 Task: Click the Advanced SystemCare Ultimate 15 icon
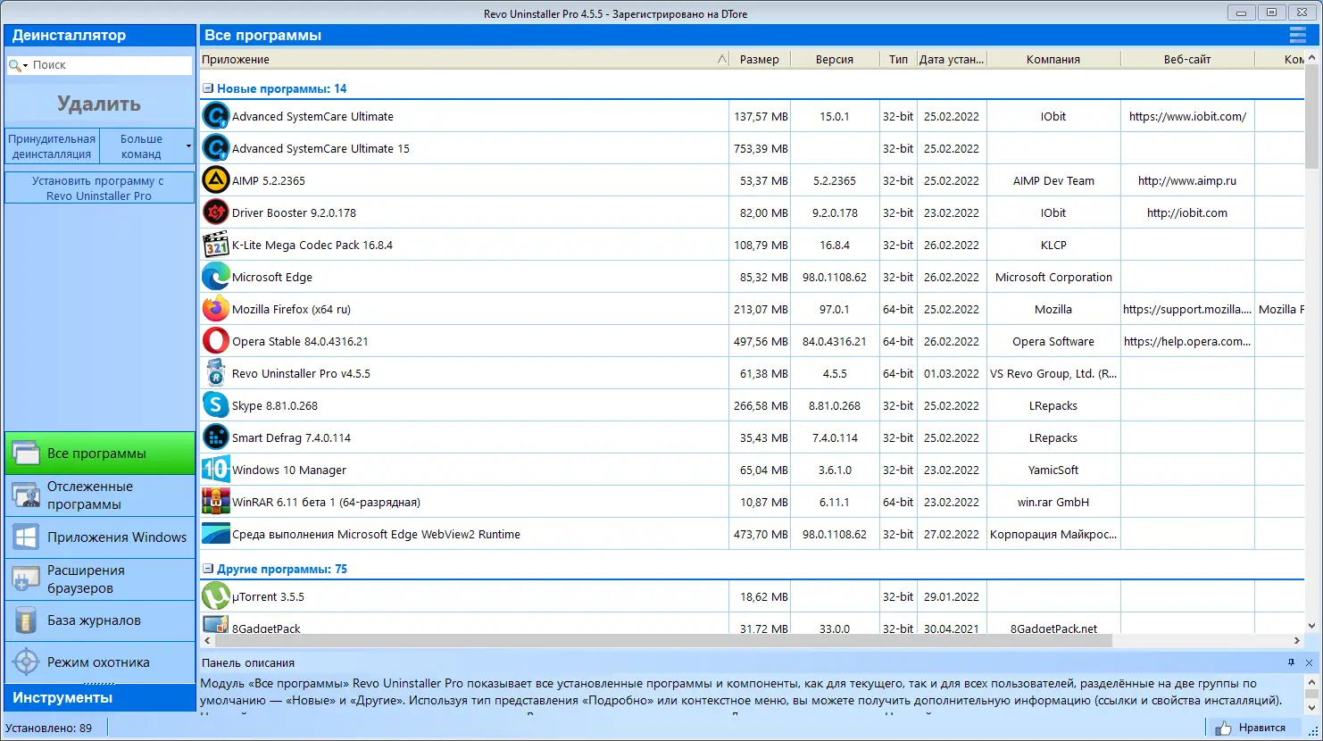(215, 148)
